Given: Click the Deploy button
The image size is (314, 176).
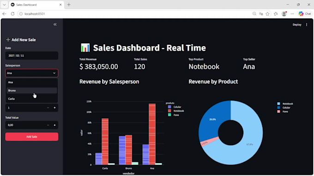Looking at the screenshot, I should 297,25.
